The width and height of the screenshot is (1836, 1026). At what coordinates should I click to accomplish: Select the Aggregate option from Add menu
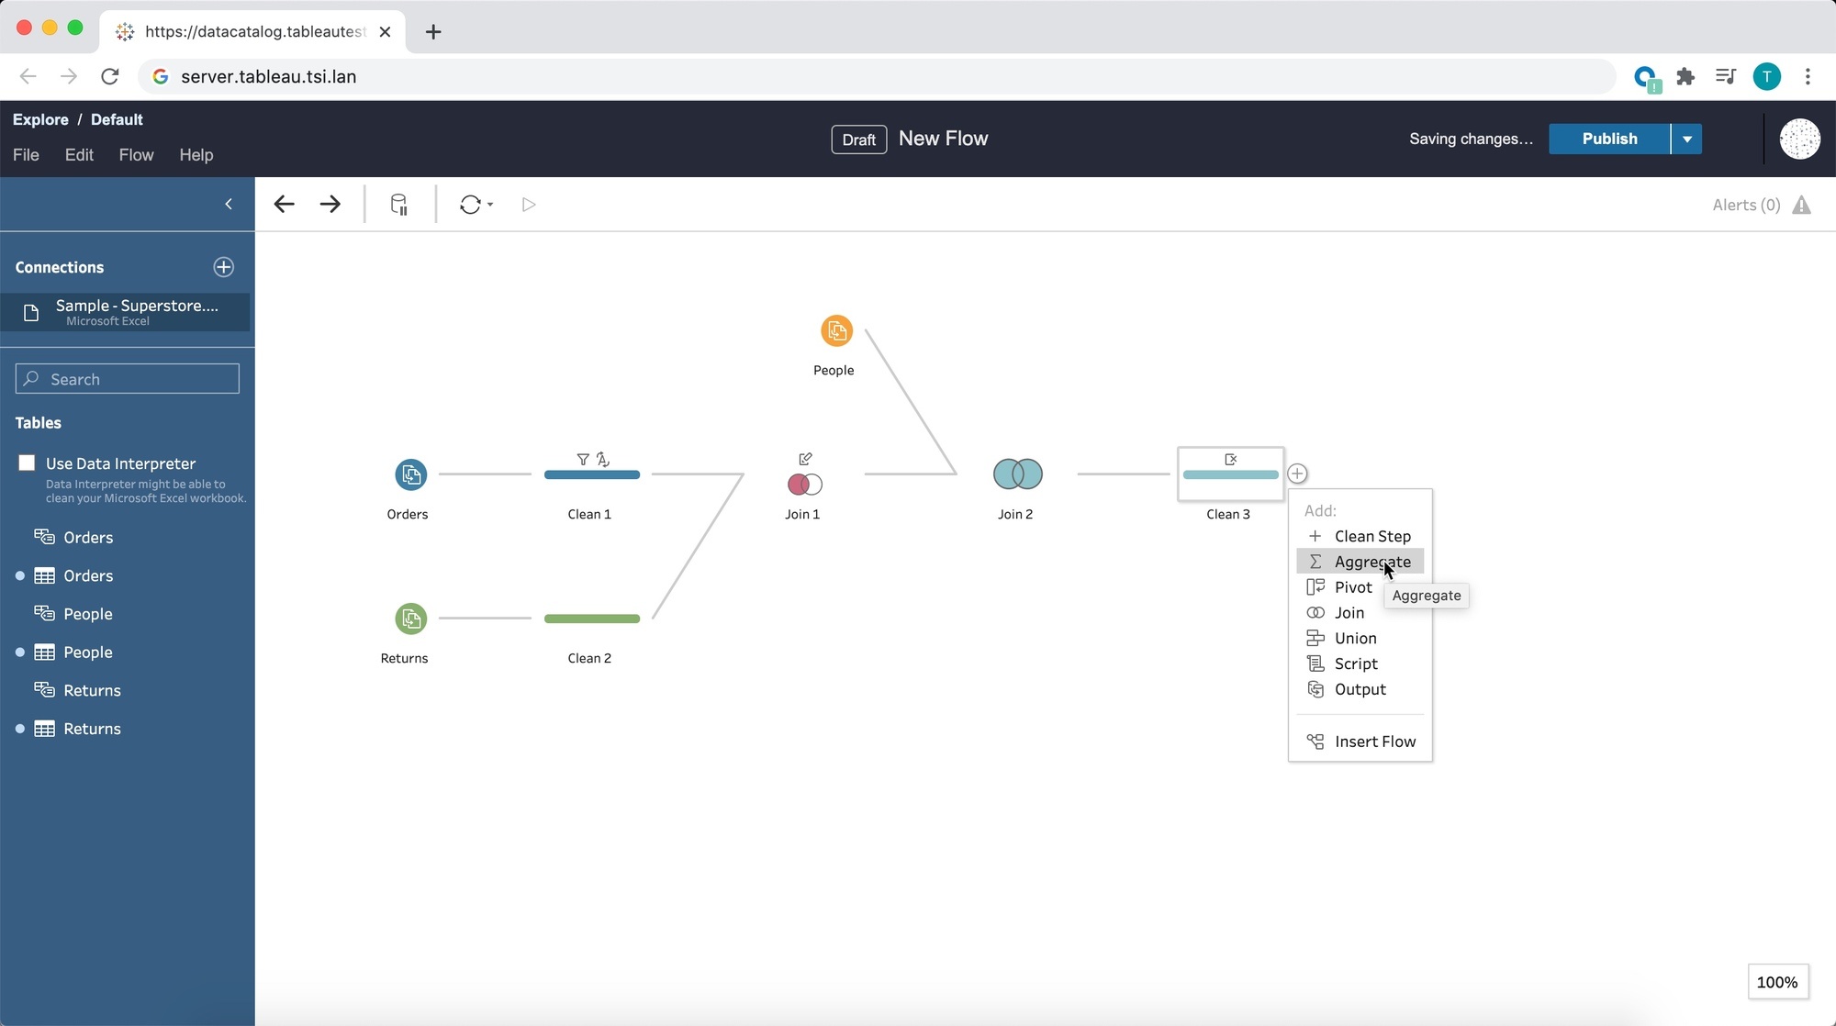[1372, 561]
